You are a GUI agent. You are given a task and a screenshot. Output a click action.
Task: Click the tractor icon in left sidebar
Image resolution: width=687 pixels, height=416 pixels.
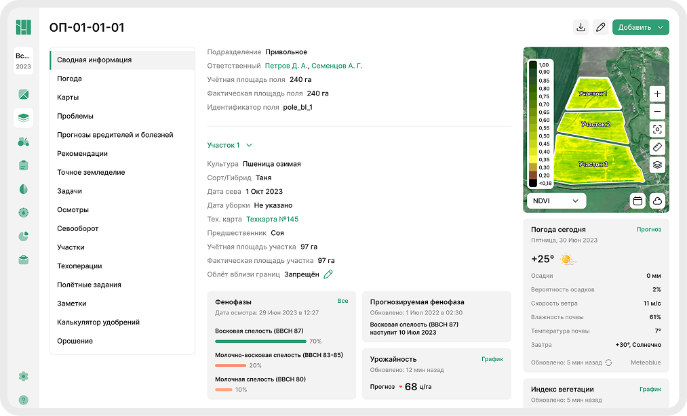(x=24, y=142)
